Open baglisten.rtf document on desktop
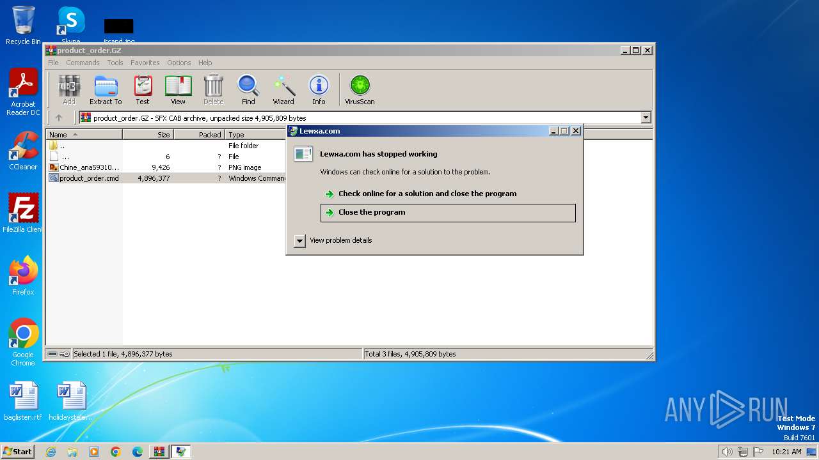The width and height of the screenshot is (819, 460). pos(23,401)
